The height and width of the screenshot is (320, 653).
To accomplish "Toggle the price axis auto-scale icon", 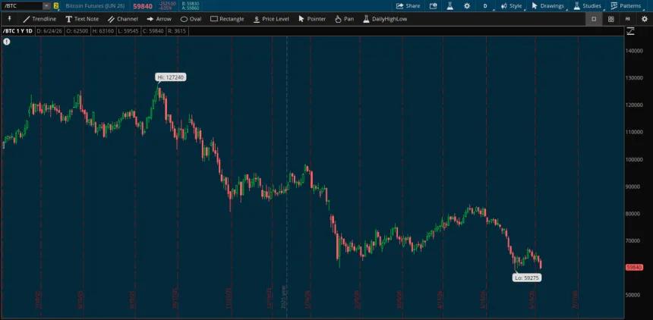I will 630,31.
